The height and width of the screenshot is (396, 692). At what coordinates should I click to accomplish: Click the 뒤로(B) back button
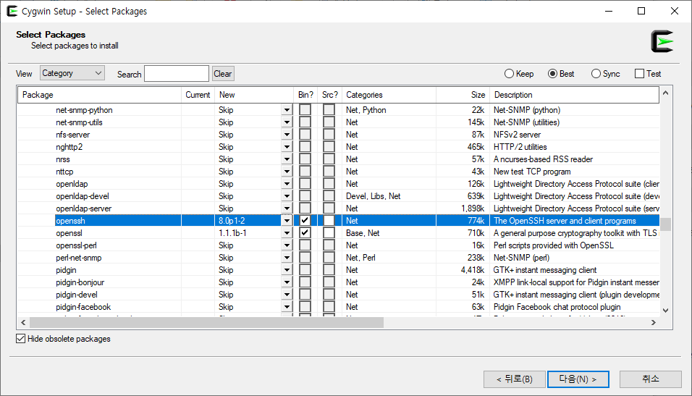coord(515,379)
